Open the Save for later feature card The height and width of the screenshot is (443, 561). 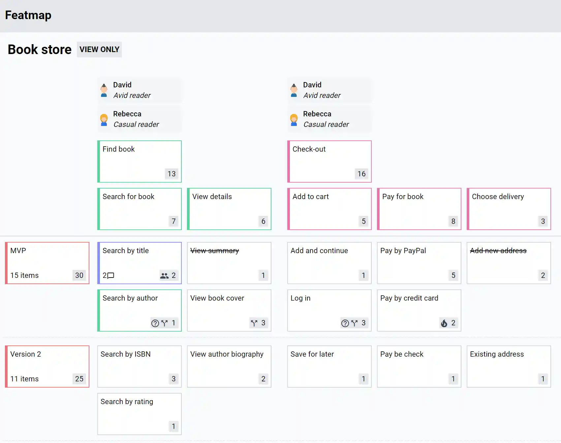[329, 366]
